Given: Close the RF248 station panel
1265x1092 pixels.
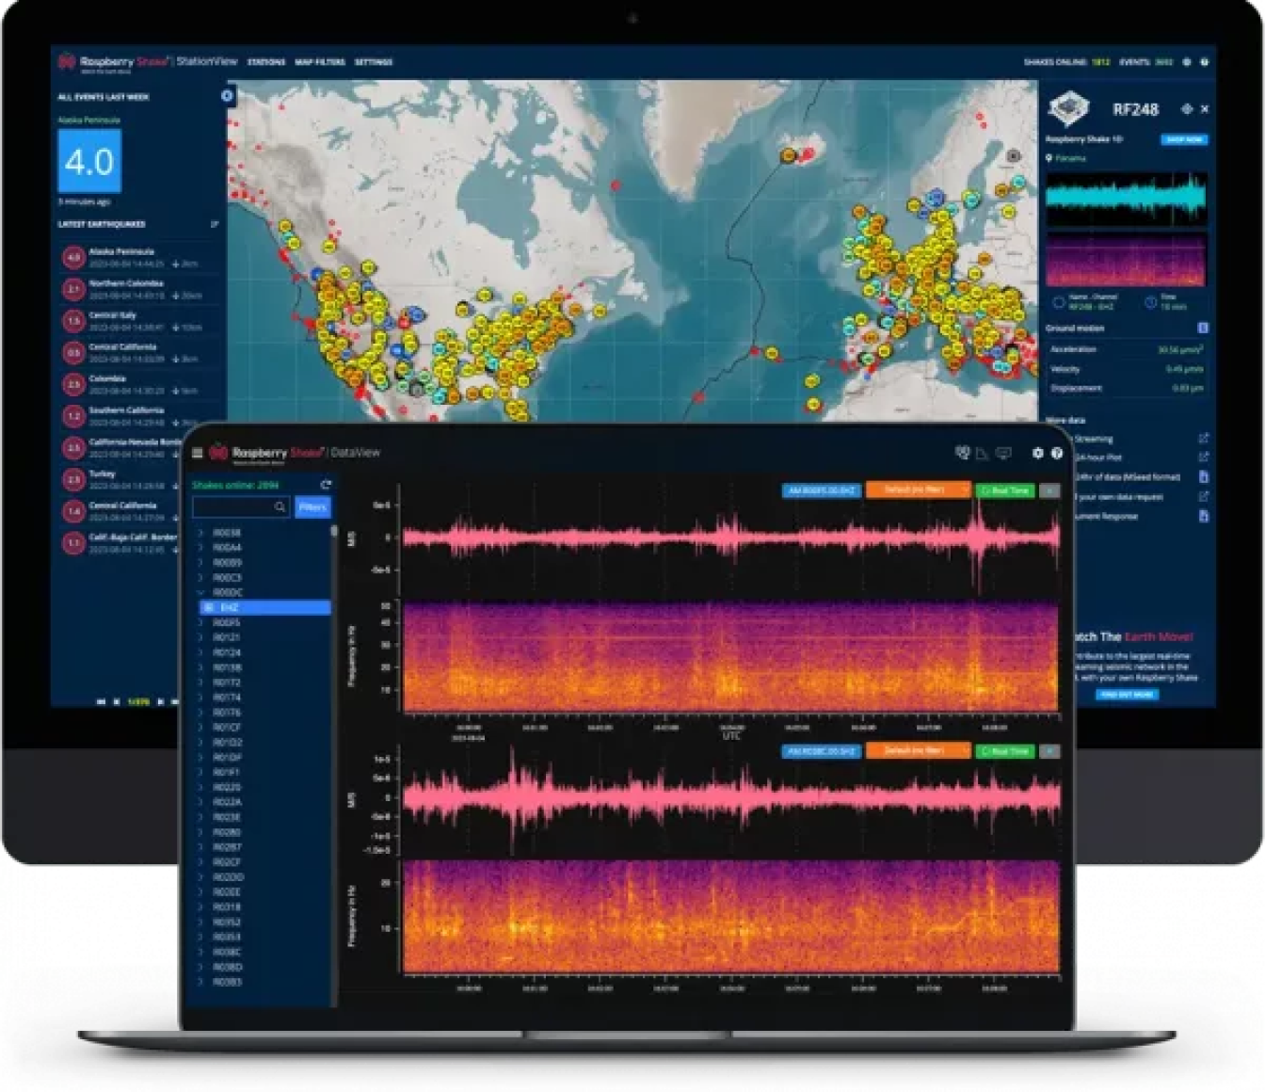Looking at the screenshot, I should (x=1205, y=109).
